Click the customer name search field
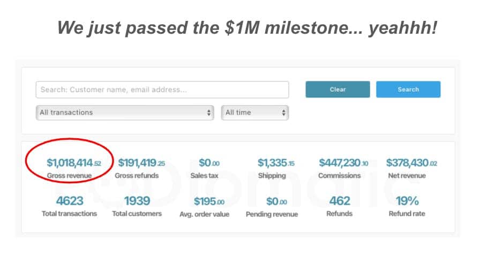This screenshot has height=255, width=479. (x=162, y=89)
